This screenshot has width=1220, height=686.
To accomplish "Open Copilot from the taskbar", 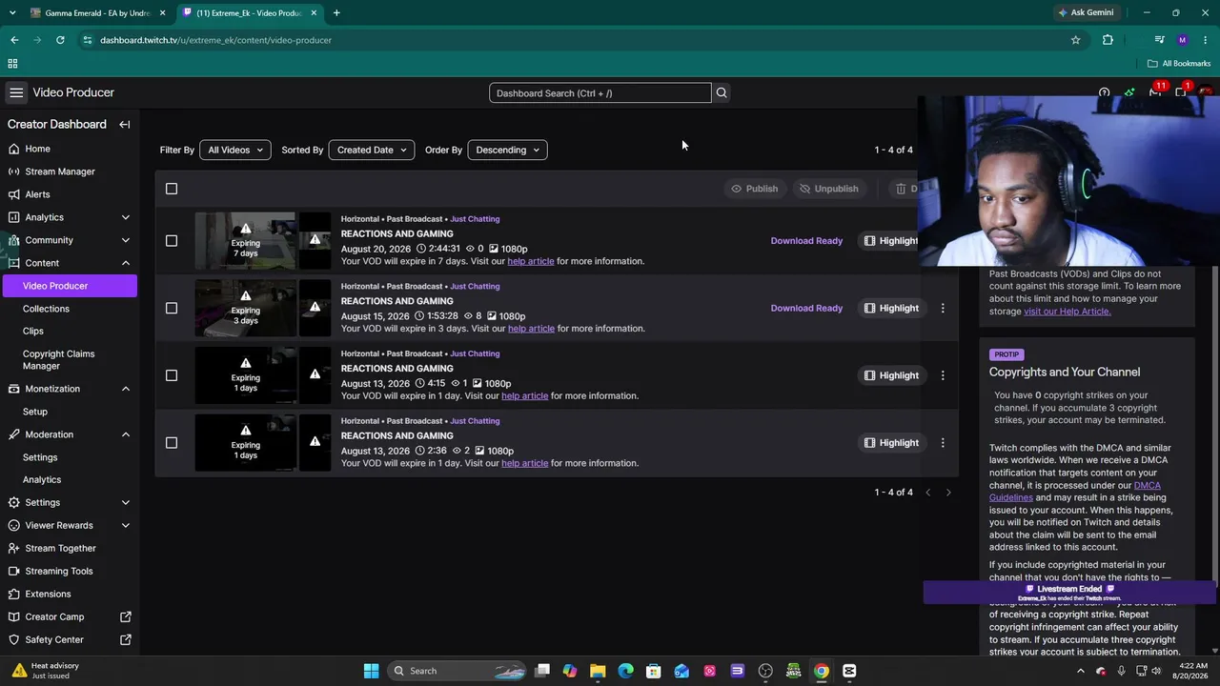I will pyautogui.click(x=570, y=671).
